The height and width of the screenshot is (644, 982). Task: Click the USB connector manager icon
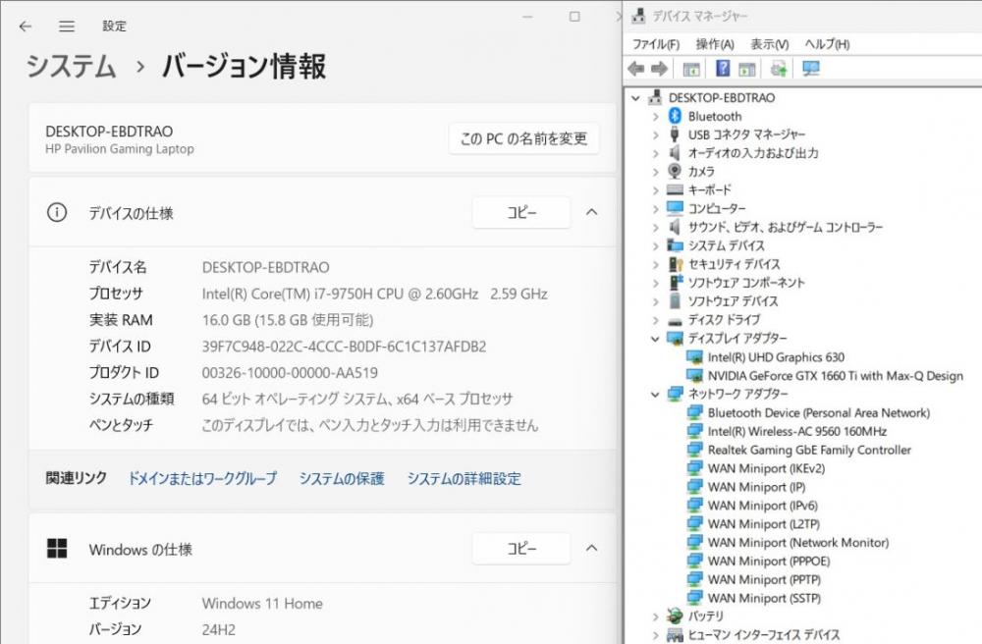pos(675,134)
